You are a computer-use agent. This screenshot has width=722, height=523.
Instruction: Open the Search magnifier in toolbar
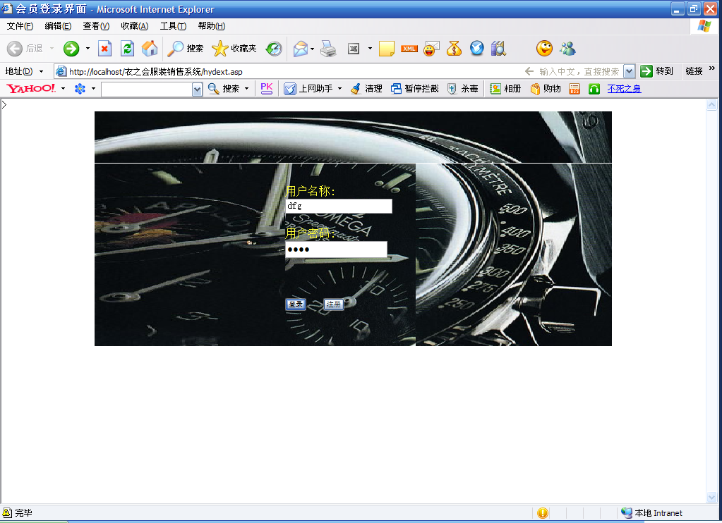[185, 49]
